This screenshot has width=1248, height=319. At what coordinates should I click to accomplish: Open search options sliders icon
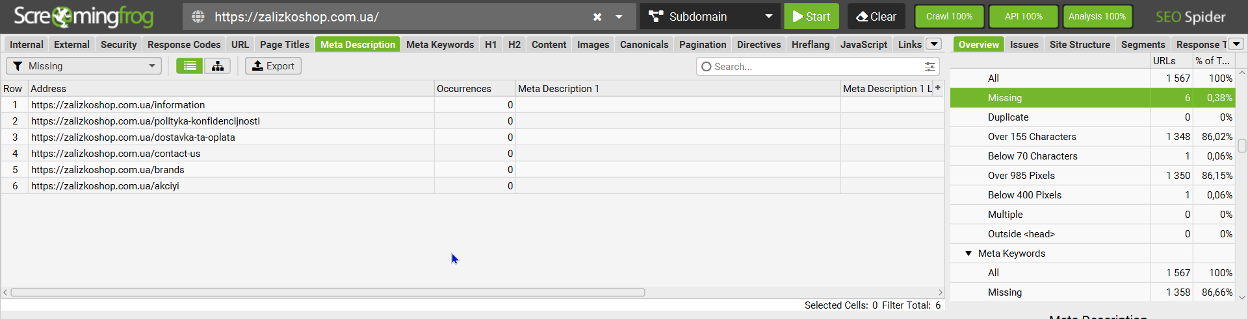pos(930,67)
